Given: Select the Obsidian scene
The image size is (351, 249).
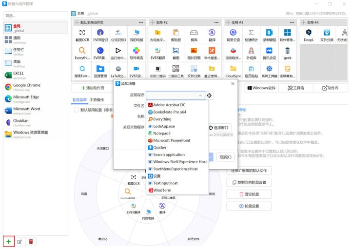Looking at the screenshot, I should (x=36, y=123).
